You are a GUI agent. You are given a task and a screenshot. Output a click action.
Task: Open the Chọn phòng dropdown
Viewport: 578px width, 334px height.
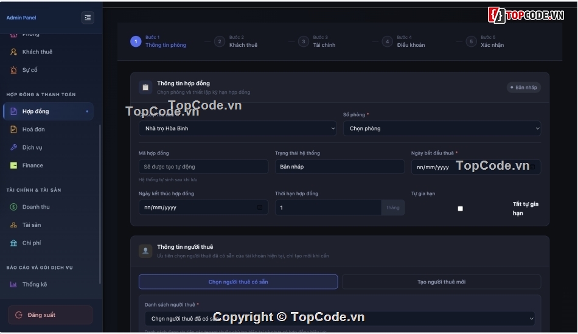(x=442, y=128)
